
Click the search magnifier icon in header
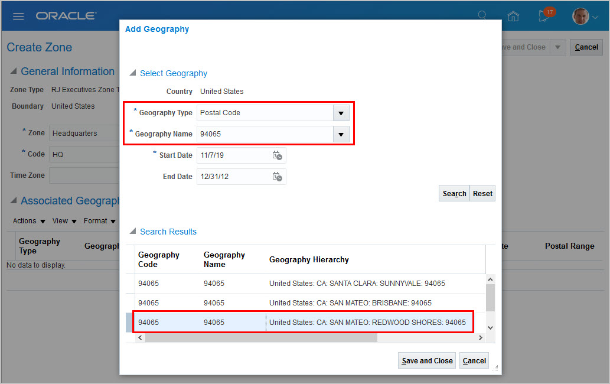[x=482, y=16]
